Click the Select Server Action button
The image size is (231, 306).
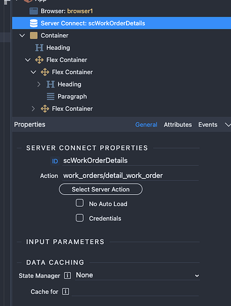(x=101, y=189)
